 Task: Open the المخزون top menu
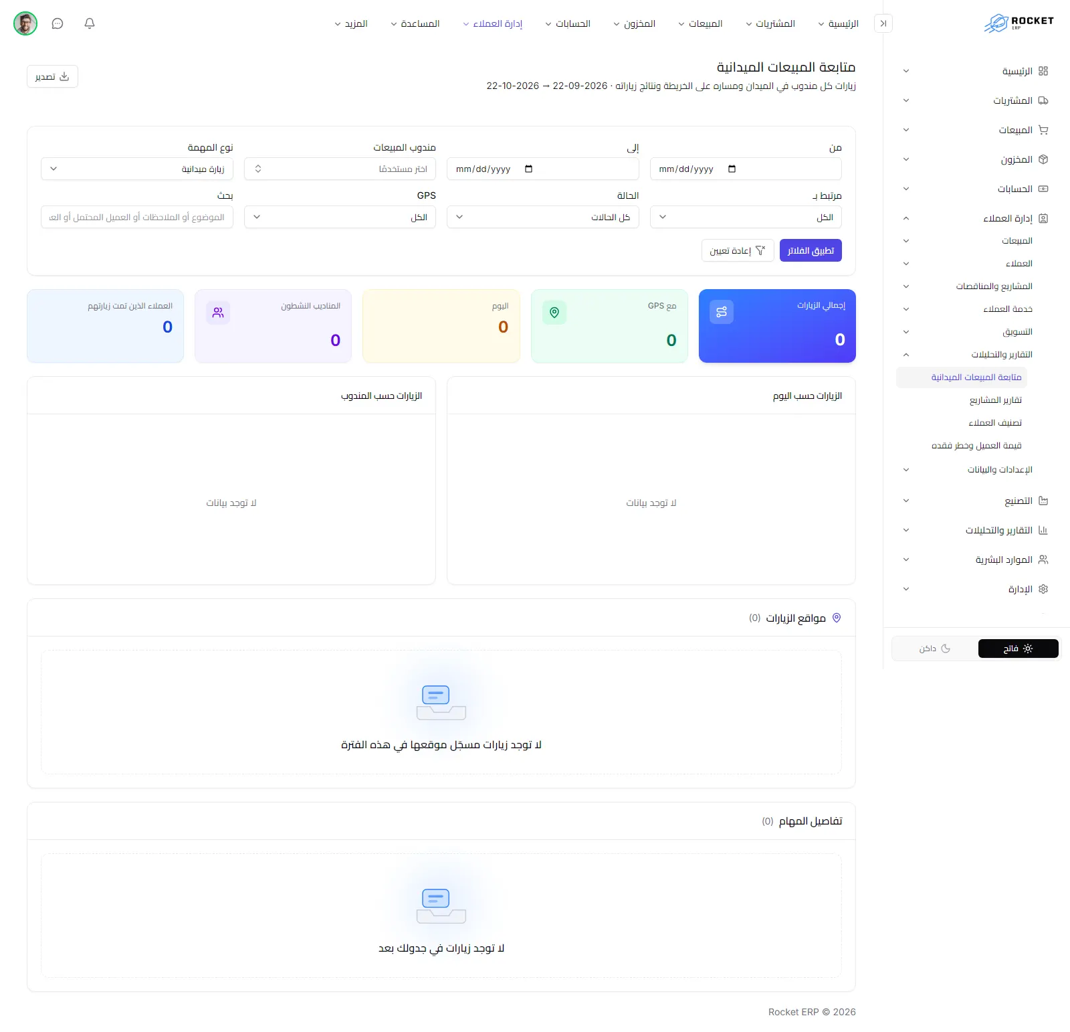(635, 23)
